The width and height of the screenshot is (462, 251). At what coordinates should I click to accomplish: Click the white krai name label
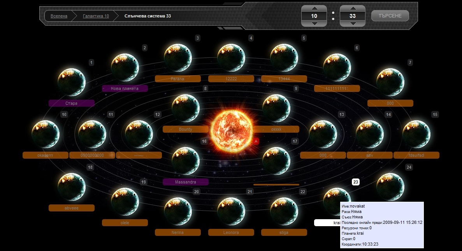[x=327, y=223]
